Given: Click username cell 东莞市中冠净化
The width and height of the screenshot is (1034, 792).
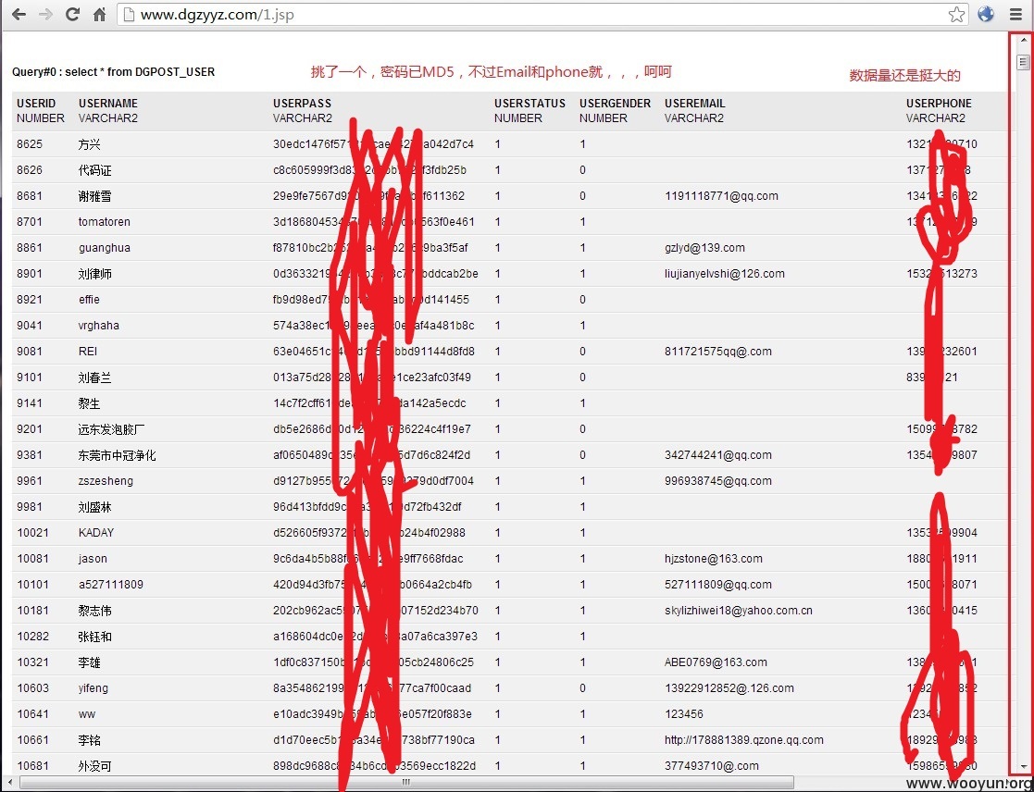Looking at the screenshot, I should coord(118,455).
